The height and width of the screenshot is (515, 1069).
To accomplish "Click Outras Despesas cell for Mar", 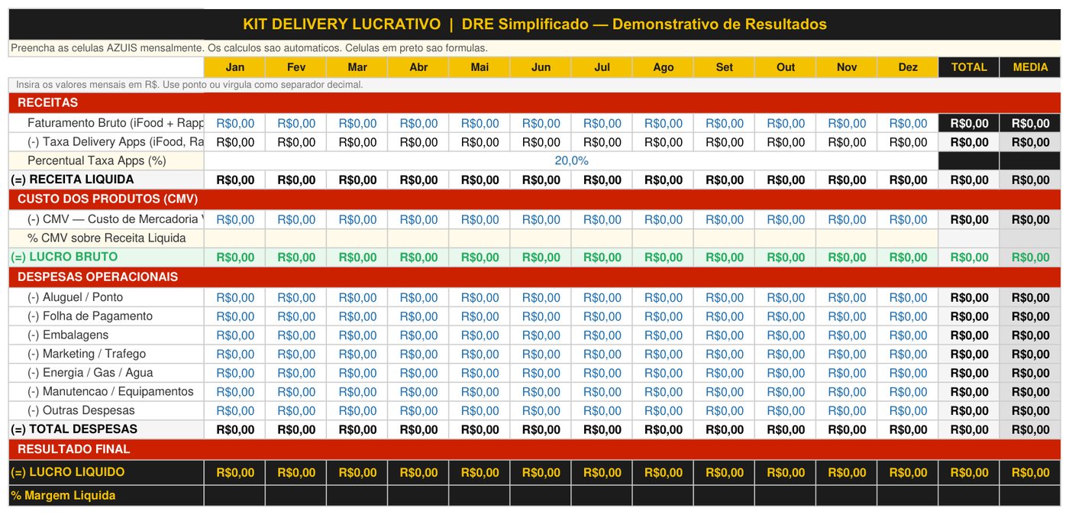I will pos(357,410).
